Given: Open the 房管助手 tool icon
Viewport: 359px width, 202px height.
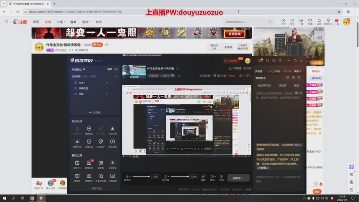Looking at the screenshot, I should pos(89,176).
